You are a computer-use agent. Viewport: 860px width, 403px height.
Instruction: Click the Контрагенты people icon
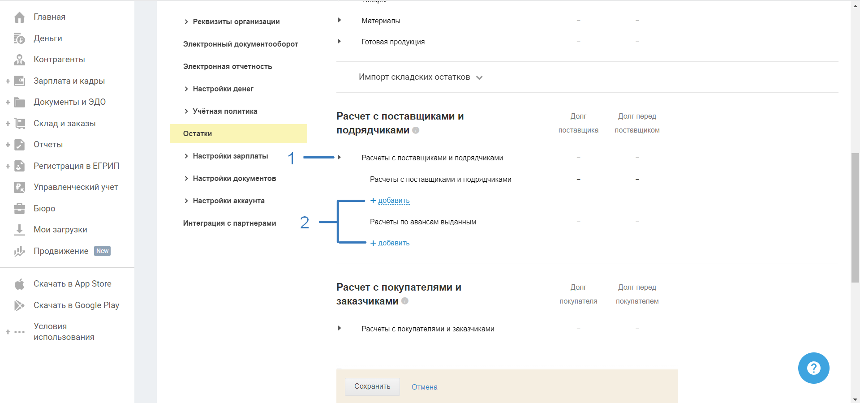coord(19,60)
